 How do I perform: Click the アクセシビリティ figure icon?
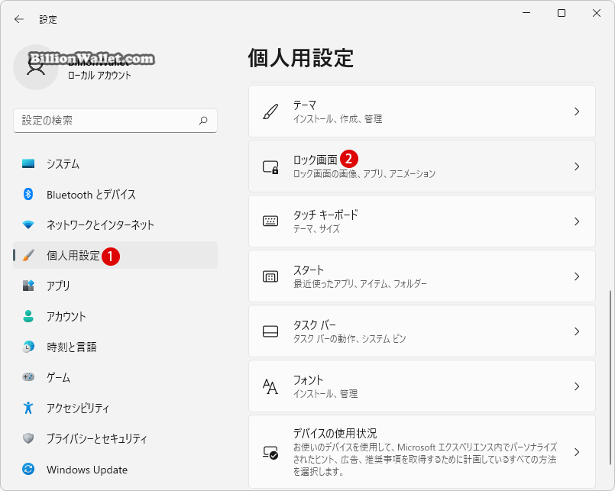coord(28,408)
